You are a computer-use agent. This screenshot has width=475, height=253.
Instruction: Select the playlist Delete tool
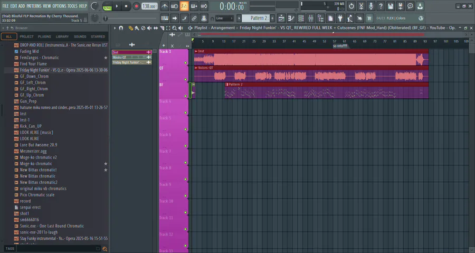tap(143, 28)
